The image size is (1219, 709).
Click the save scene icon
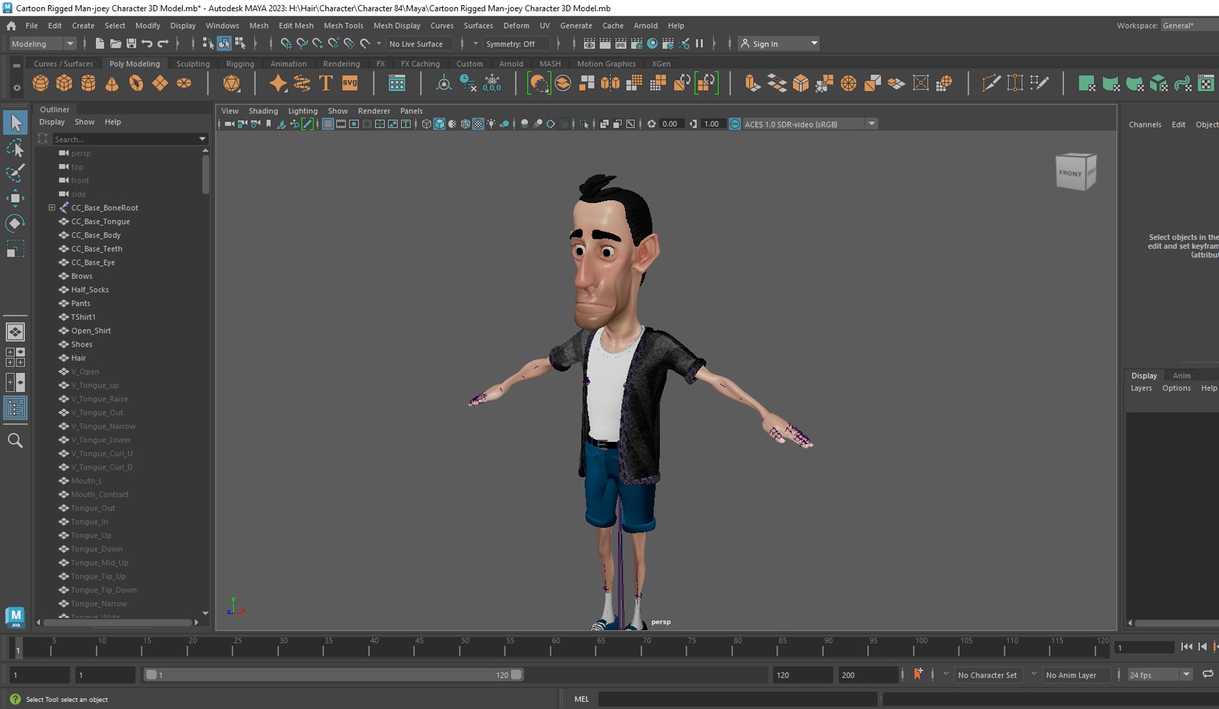[x=131, y=43]
